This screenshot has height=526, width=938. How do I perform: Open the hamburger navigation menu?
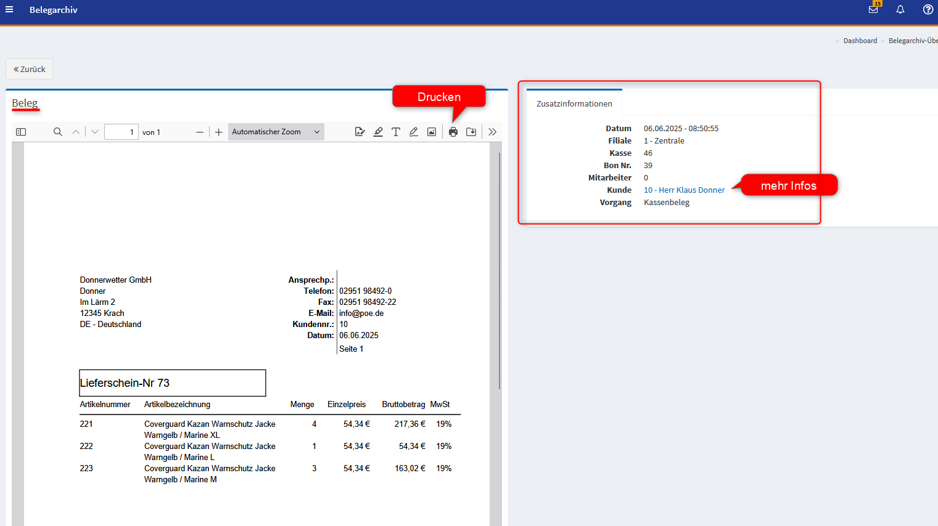(9, 10)
